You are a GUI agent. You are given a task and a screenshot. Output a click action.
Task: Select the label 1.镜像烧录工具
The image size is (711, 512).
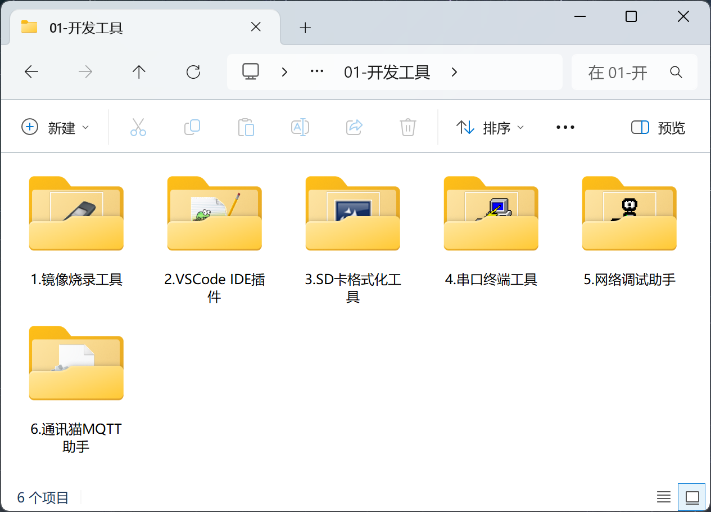tap(76, 279)
